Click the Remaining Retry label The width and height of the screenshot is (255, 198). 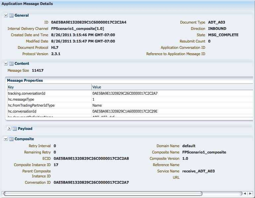[37, 152]
